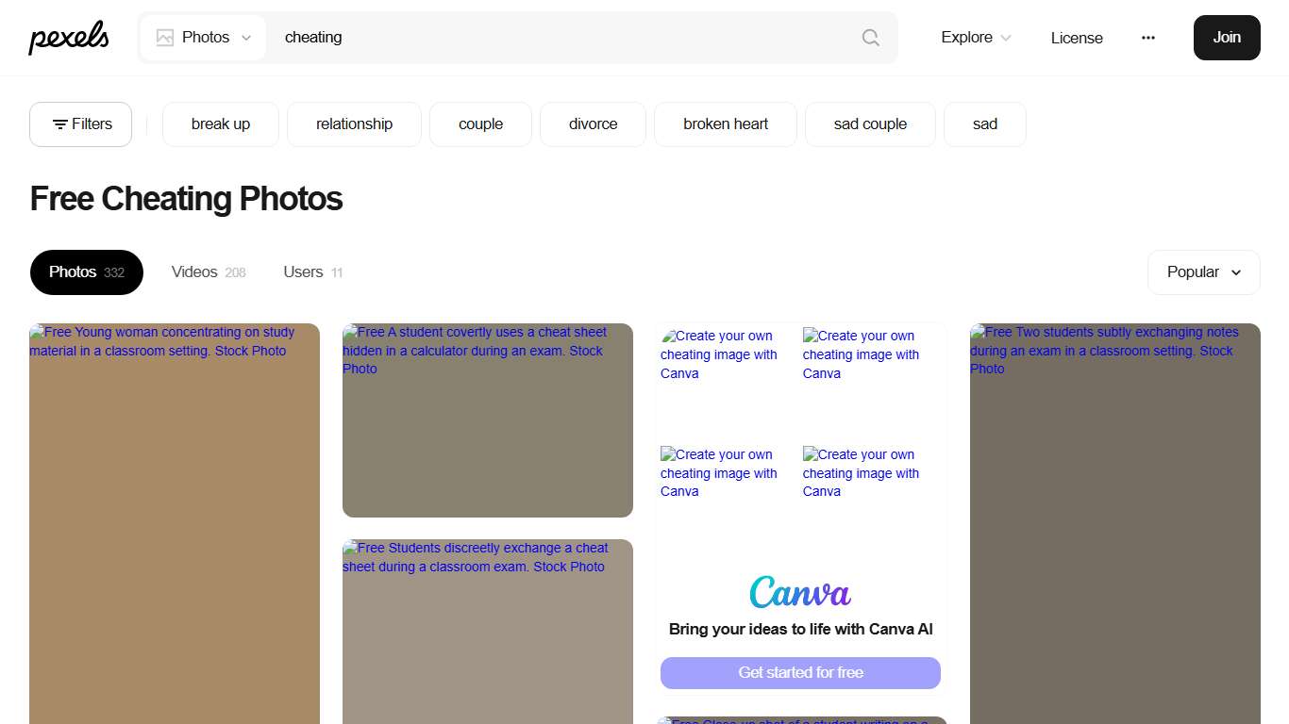Image resolution: width=1289 pixels, height=724 pixels.
Task: Choose the "divorce" related search tag
Action: coord(593,124)
